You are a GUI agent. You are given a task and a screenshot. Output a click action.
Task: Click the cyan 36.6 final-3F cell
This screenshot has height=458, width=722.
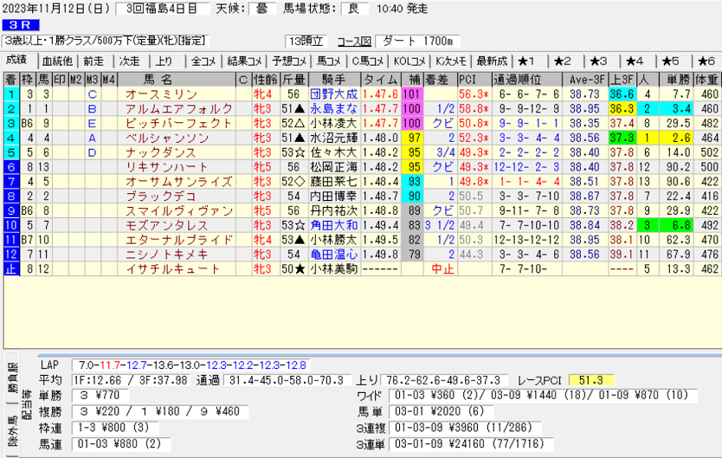pyautogui.click(x=620, y=94)
